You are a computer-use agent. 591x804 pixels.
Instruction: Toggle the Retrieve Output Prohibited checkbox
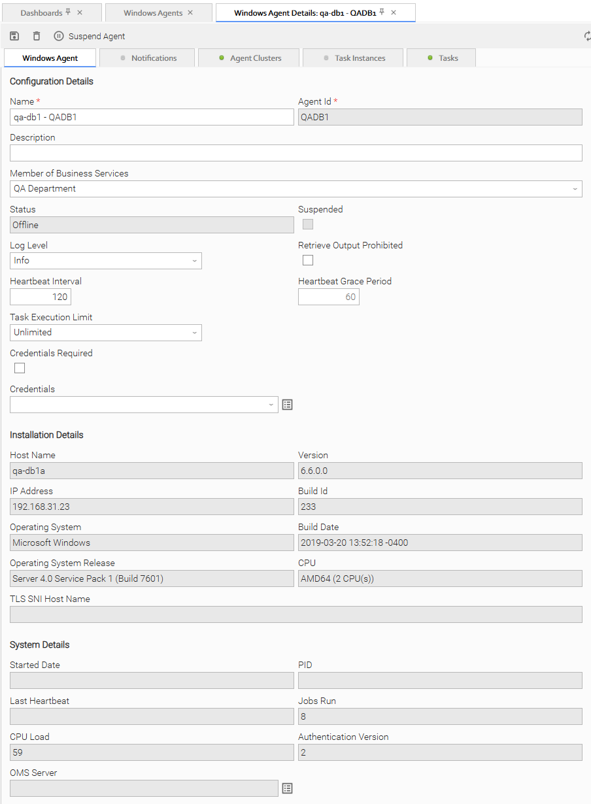(308, 260)
